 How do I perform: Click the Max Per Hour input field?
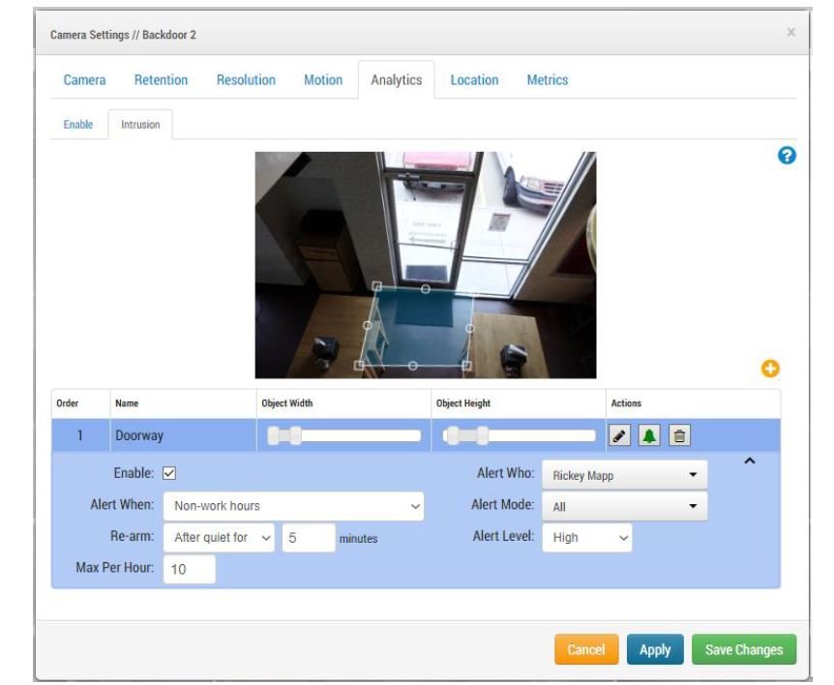point(190,570)
